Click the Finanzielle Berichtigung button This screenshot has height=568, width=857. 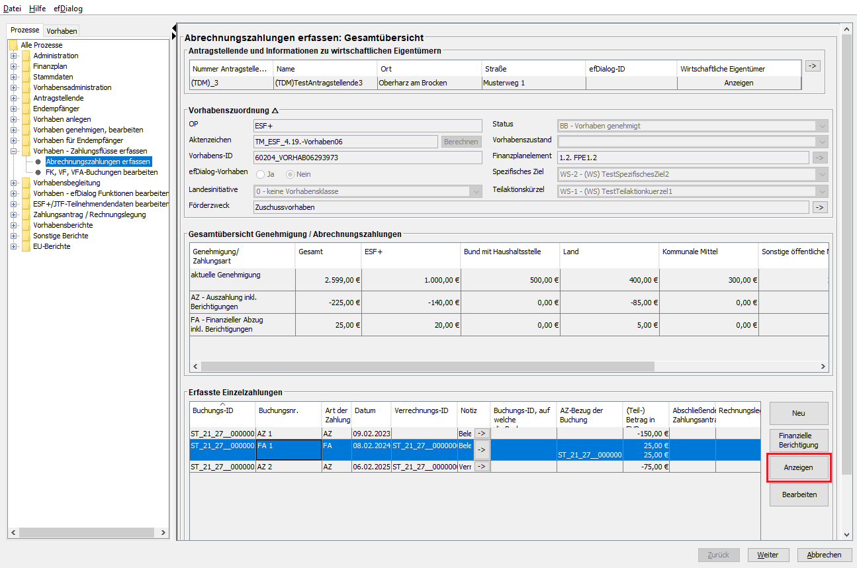coord(798,440)
